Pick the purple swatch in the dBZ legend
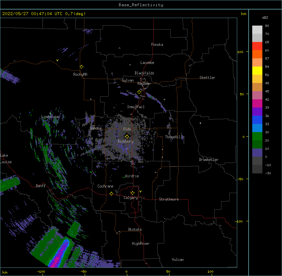The image size is (282, 276). (257, 112)
